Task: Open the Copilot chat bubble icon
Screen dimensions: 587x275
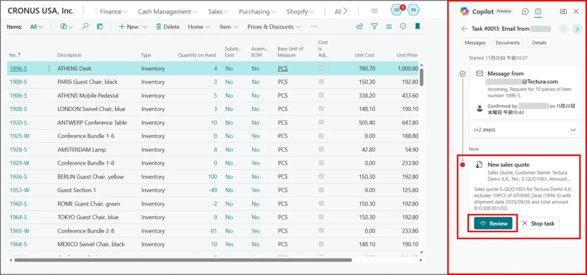Action: click(525, 11)
